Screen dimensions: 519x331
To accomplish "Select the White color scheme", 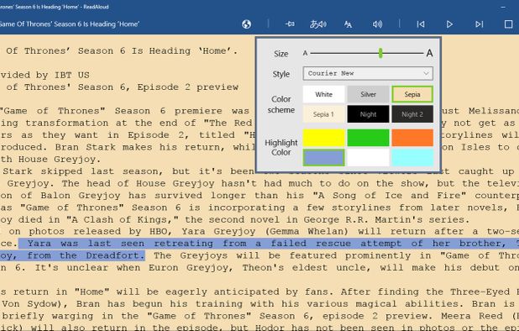I will 323,94.
